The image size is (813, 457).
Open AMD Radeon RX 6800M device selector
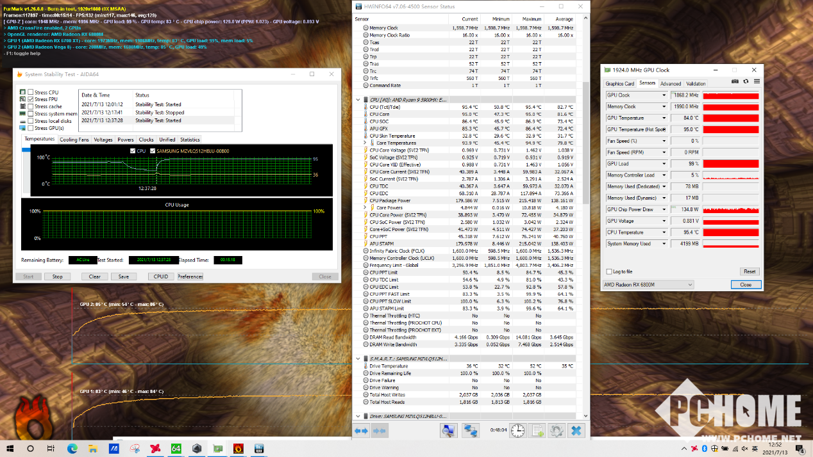[648, 284]
